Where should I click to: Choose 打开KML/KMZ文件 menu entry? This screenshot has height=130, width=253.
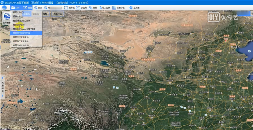click(26, 21)
